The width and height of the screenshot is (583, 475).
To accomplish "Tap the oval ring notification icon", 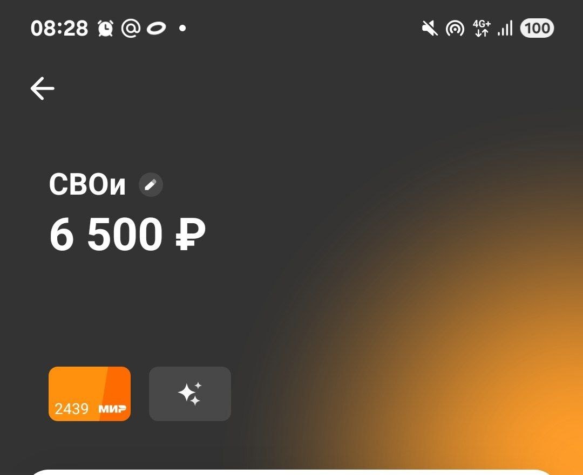I will click(x=156, y=28).
